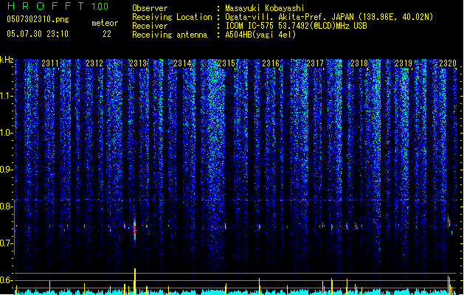
Task: Click the tallest yellow intensity spike near 2313
Action: 135,281
